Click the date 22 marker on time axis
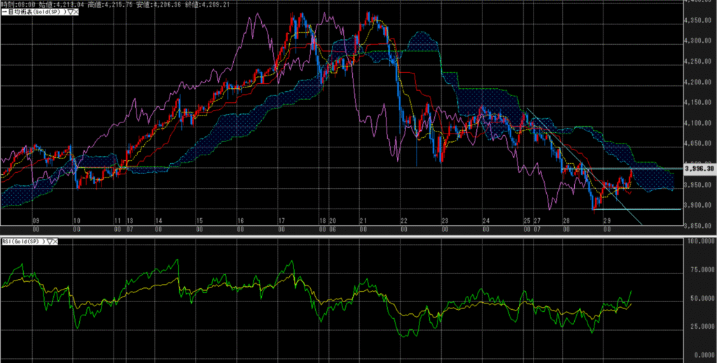 403,220
